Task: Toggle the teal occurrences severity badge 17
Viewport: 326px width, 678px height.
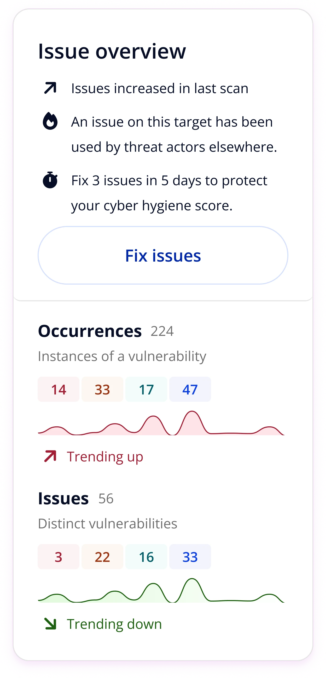Action: click(x=146, y=389)
